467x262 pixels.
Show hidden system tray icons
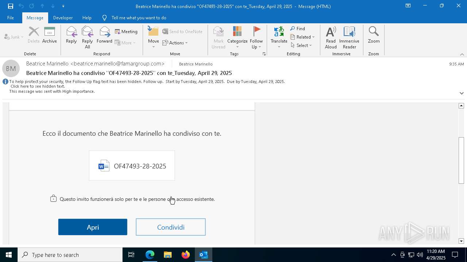pos(393,255)
